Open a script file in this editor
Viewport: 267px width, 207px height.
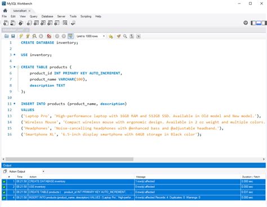click(x=7, y=36)
